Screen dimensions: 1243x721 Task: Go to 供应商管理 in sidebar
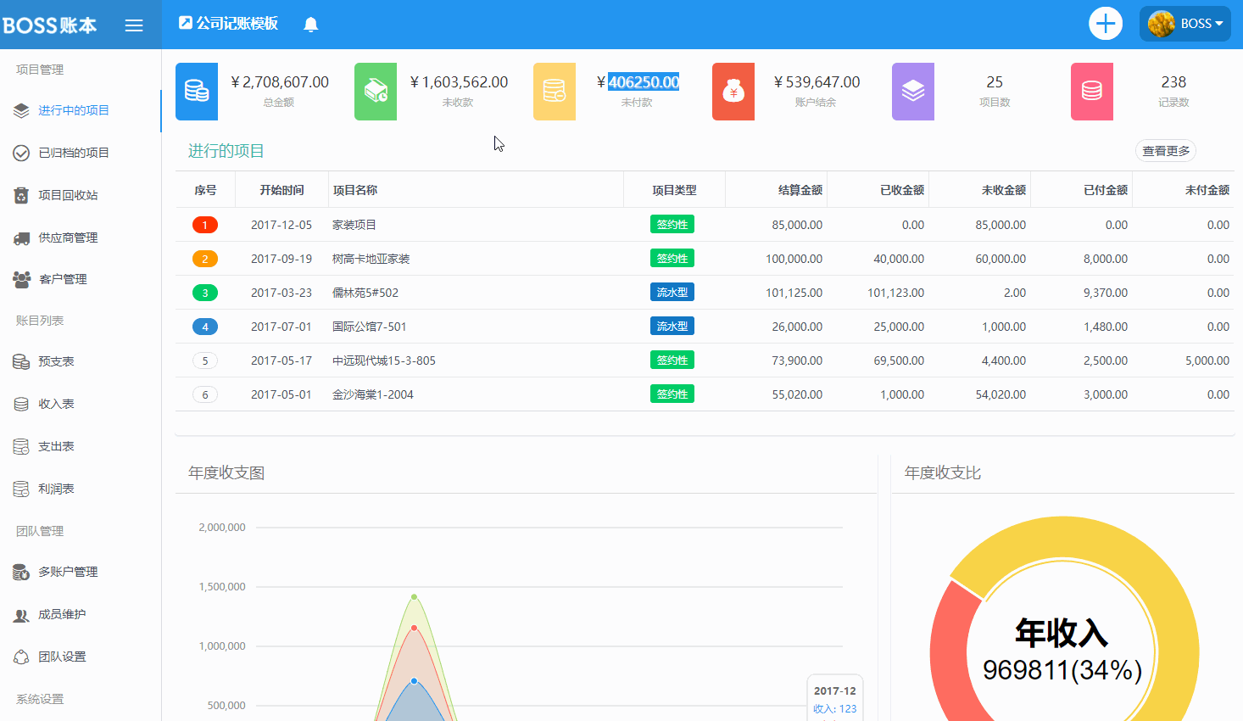68,238
